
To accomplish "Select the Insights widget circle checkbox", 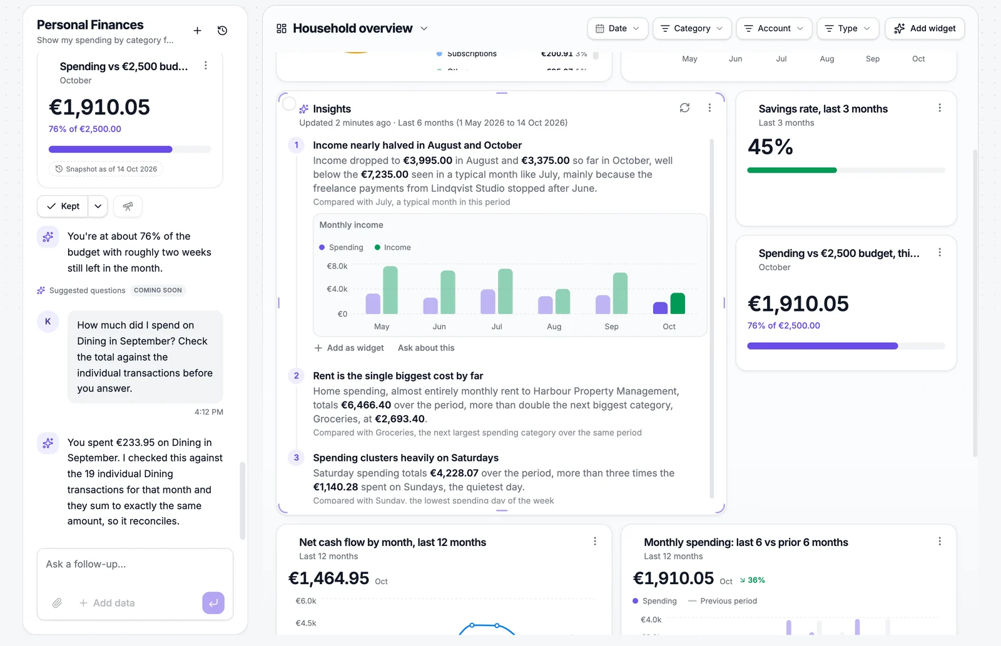I will [x=289, y=104].
